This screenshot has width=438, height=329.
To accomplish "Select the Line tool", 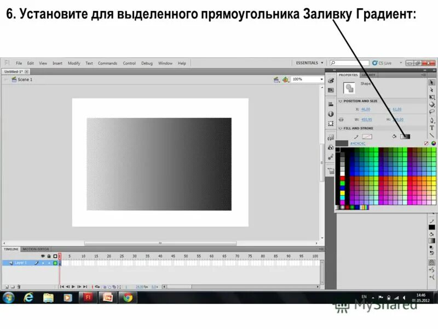I will [x=431, y=135].
